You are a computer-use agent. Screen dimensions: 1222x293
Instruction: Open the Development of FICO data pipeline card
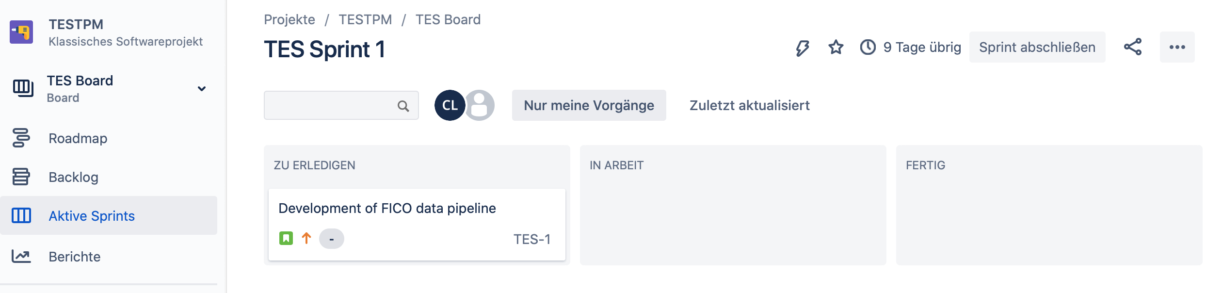coord(387,209)
